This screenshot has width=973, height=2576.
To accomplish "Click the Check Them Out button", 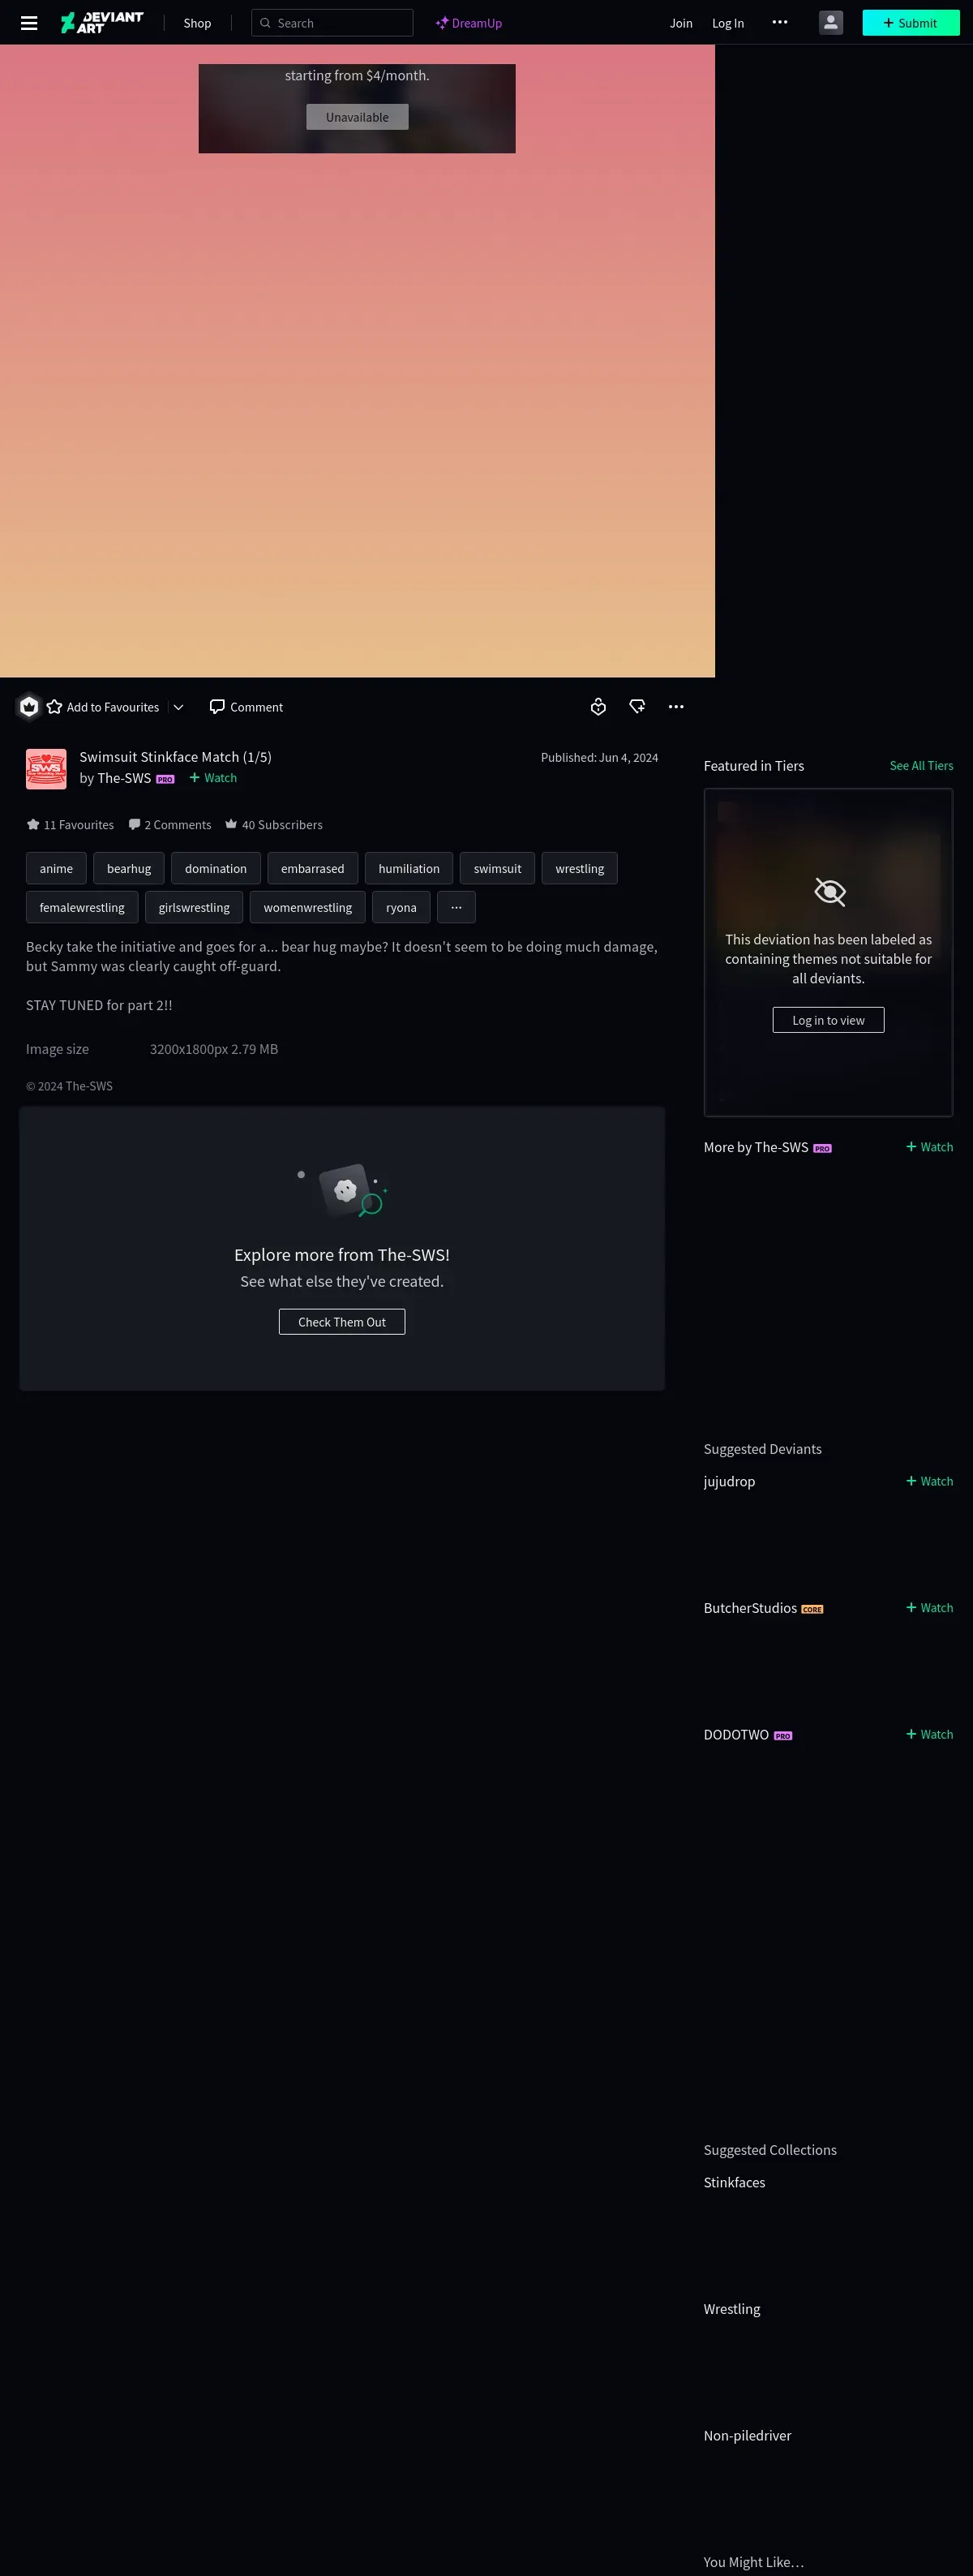I will 341,1322.
